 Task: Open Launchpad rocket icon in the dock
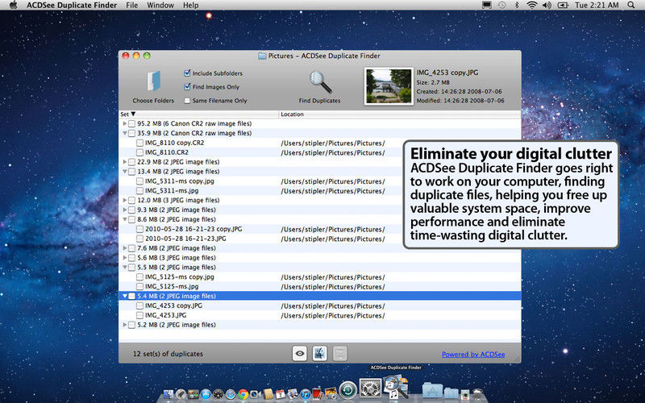point(181,394)
